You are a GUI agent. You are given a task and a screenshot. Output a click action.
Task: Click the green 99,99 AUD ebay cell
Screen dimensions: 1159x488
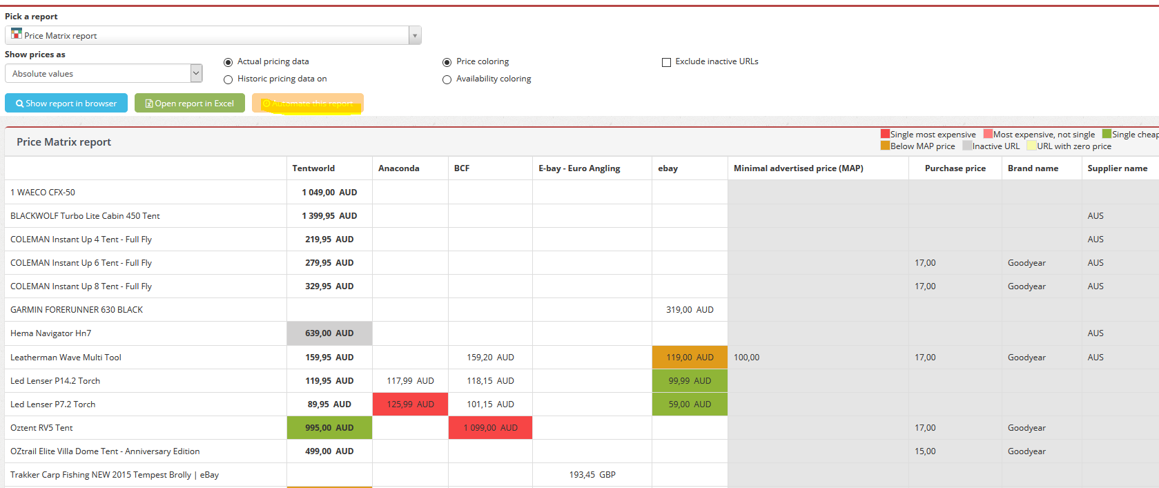[690, 381]
